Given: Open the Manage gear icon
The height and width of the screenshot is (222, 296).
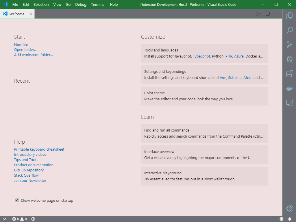Looking at the screenshot, I should coord(289,208).
